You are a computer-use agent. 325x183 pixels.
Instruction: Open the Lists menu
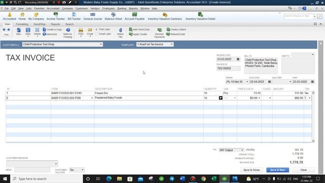coord(29,9)
